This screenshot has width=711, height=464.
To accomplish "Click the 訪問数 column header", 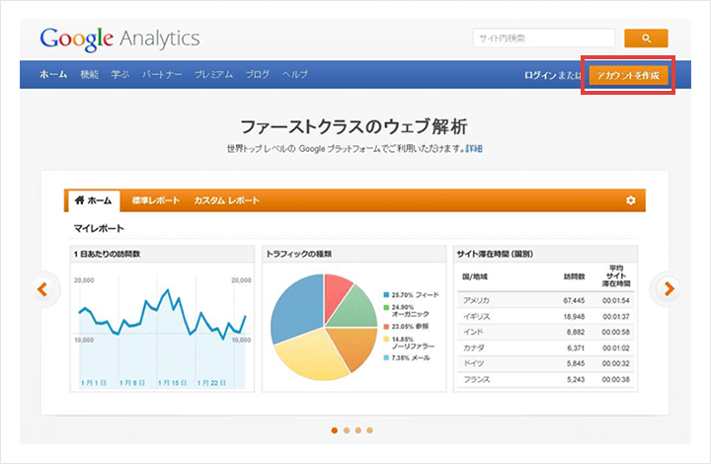I will pos(574,276).
